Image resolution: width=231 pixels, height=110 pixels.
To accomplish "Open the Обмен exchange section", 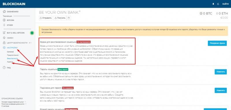I will pyautogui.click(x=8, y=38).
